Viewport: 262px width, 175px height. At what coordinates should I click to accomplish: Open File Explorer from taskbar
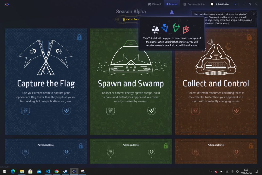[22, 171]
